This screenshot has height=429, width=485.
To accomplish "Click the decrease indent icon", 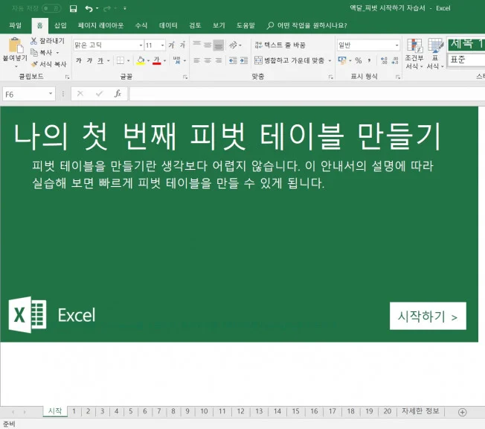I will pyautogui.click(x=233, y=60).
